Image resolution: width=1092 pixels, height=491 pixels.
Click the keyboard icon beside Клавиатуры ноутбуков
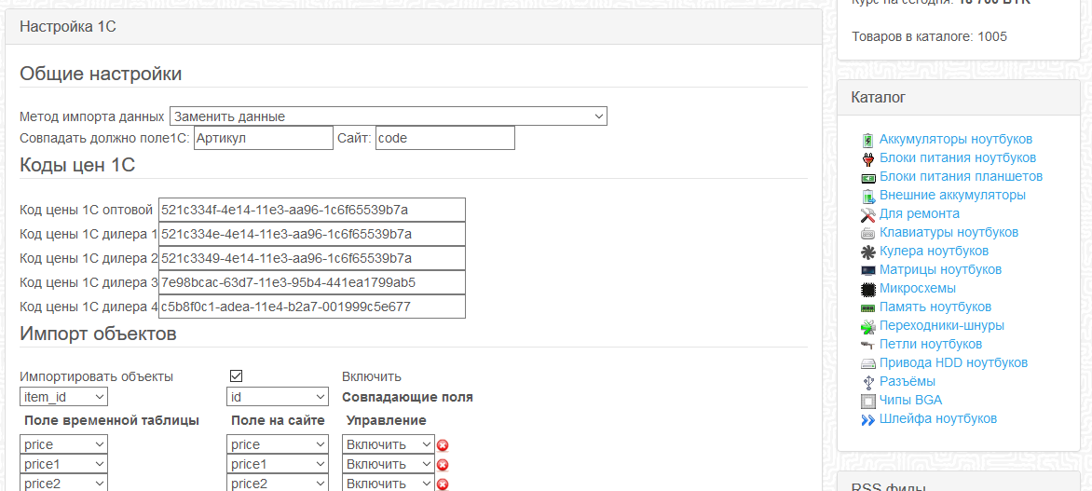[867, 233]
